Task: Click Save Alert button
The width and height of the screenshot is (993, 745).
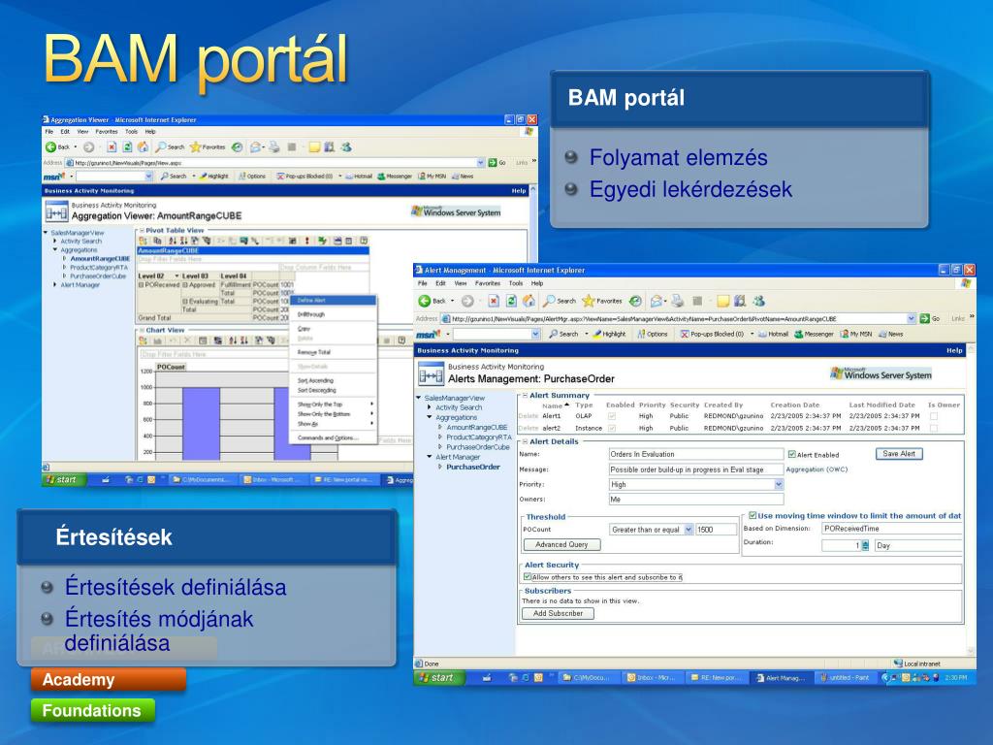Action: 899,454
